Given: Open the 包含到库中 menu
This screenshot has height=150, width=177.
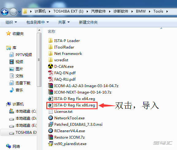Looking at the screenshot, I should pos(37,22).
